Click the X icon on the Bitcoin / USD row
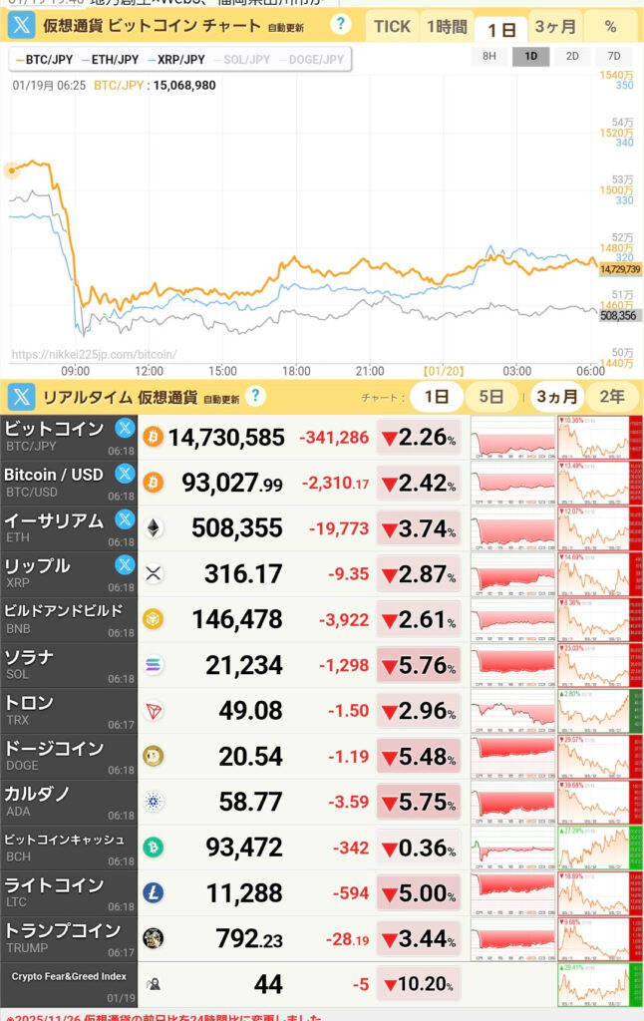Viewport: 644px width, 1021px height. [125, 475]
